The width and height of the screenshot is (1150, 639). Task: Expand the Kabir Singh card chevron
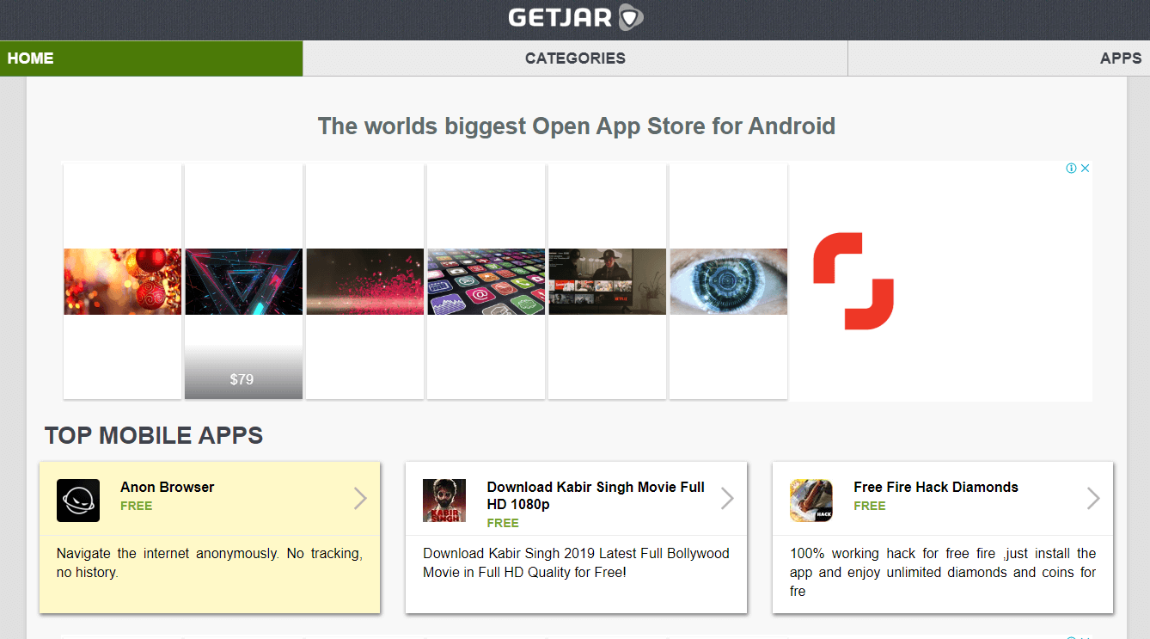pyautogui.click(x=726, y=498)
